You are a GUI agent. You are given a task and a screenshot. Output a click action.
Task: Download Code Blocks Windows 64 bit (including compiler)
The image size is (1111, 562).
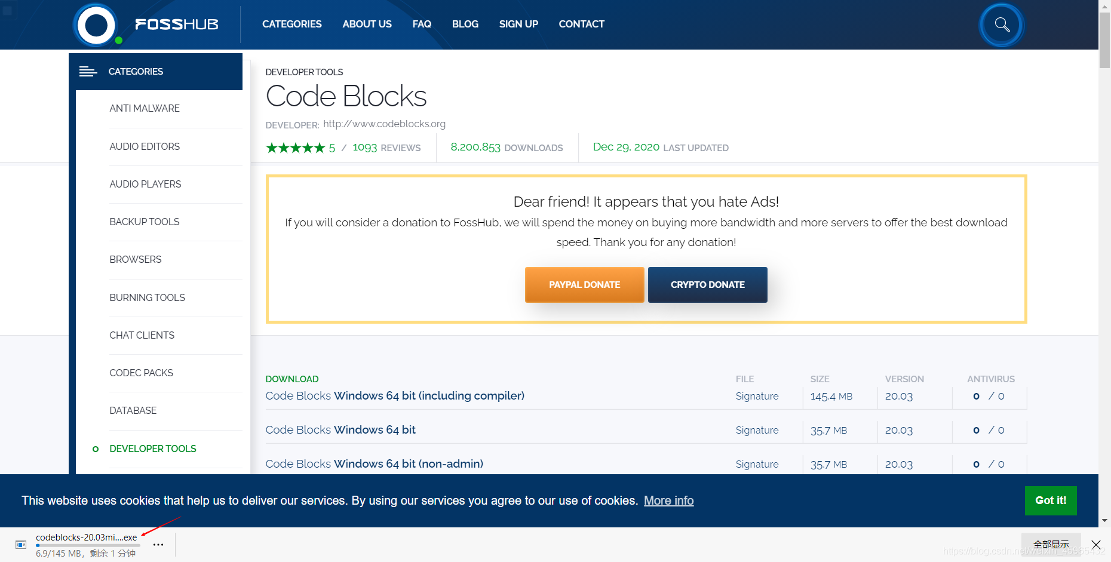(395, 395)
